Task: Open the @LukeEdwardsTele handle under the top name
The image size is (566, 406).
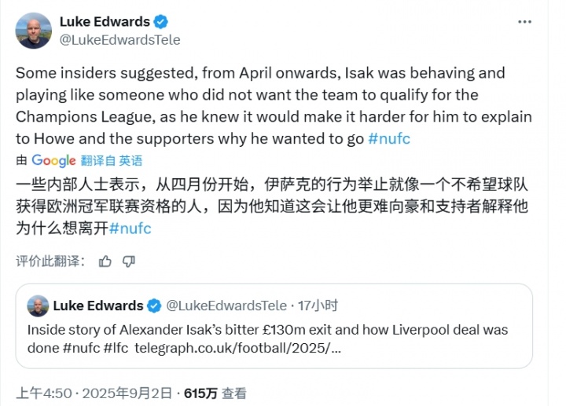Action: [119, 39]
